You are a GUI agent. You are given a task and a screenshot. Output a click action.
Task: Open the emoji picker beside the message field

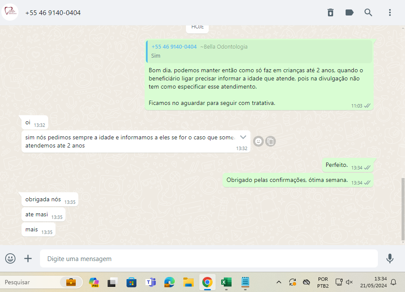click(10, 258)
